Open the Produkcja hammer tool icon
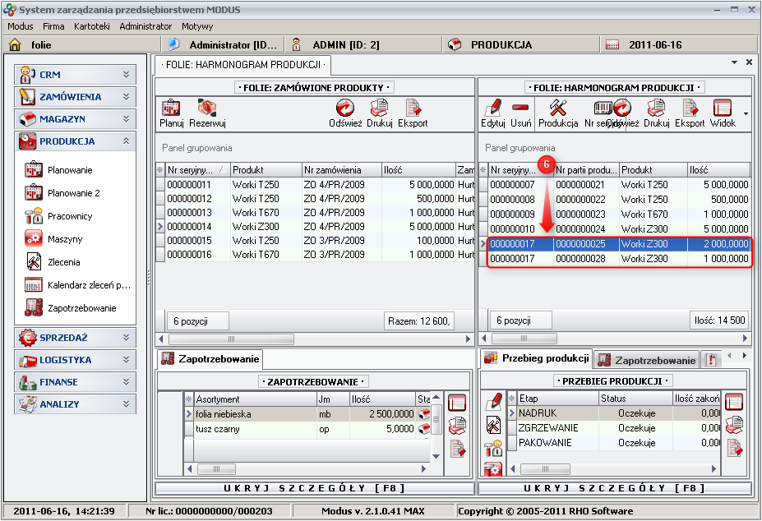762x521 pixels. (558, 113)
